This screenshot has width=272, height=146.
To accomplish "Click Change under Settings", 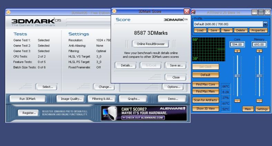I will pos(105,87).
